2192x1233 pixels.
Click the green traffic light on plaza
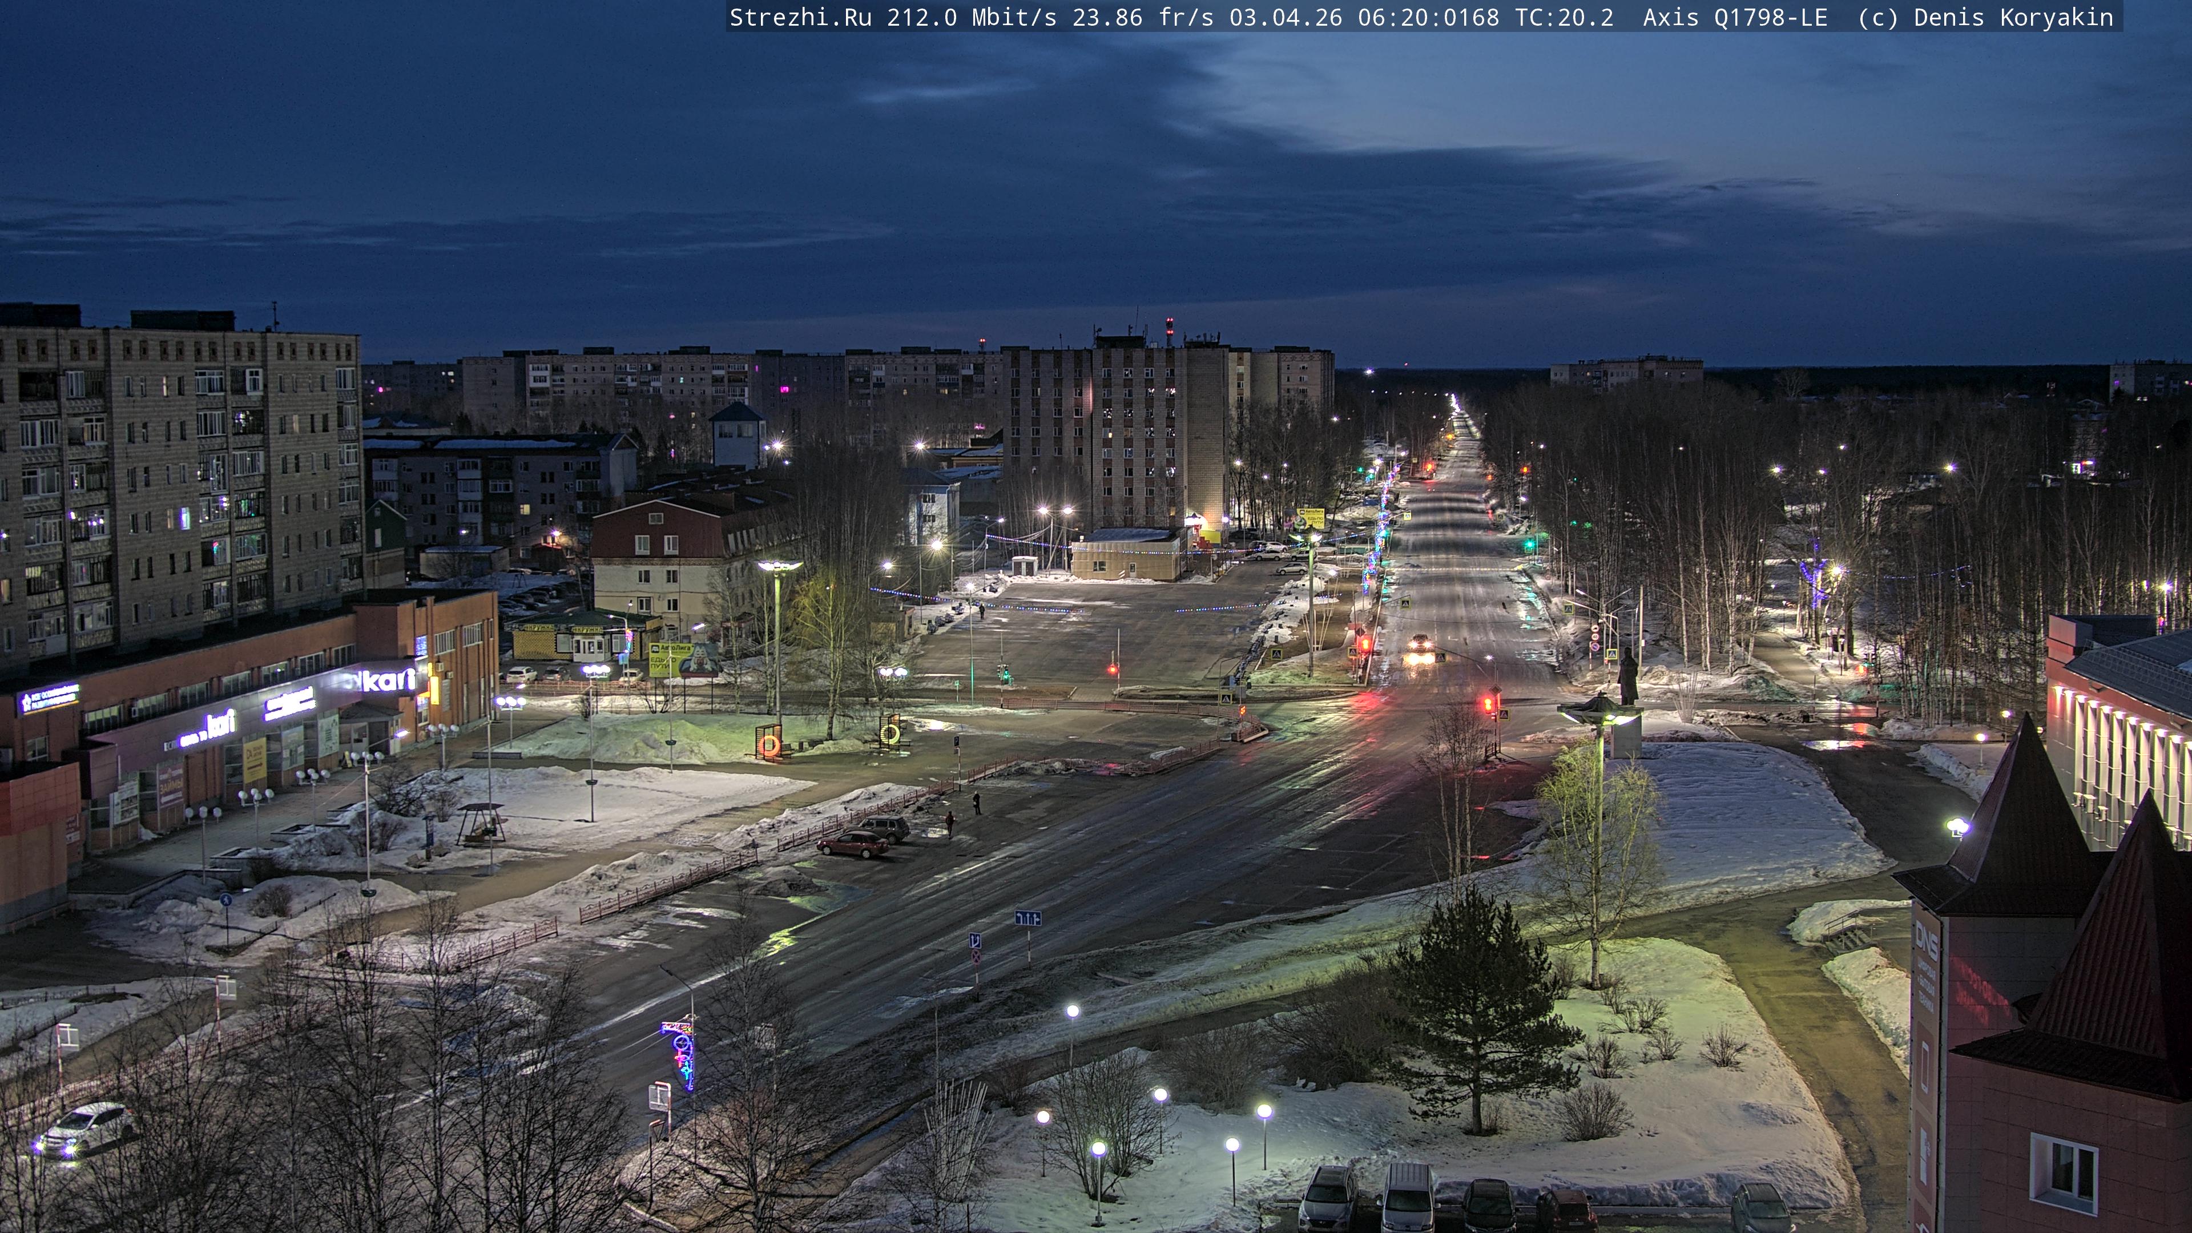point(1006,675)
